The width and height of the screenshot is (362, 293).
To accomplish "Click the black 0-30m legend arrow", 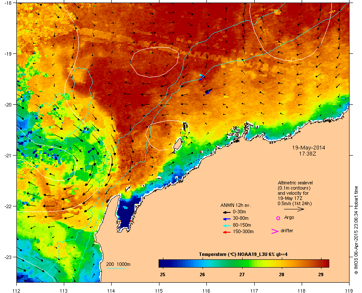I will [x=227, y=212].
